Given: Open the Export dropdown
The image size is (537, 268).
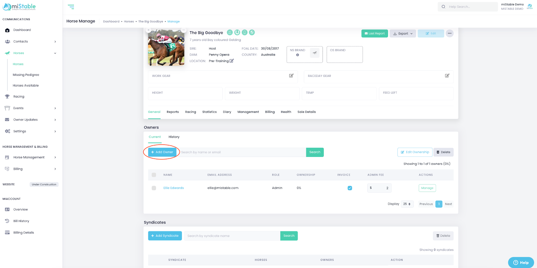Looking at the screenshot, I should [x=403, y=34].
